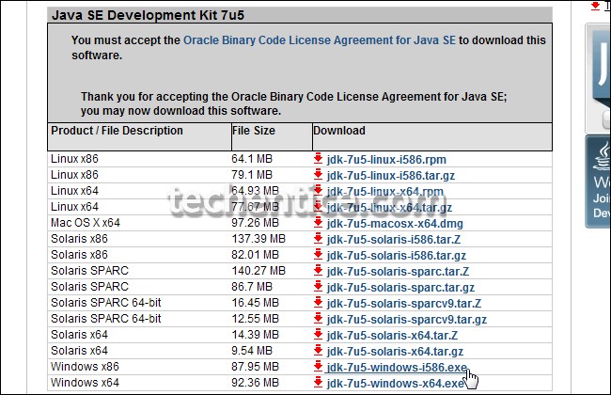Select the Windows x64 description cell
The width and height of the screenshot is (611, 395).
[x=139, y=383]
